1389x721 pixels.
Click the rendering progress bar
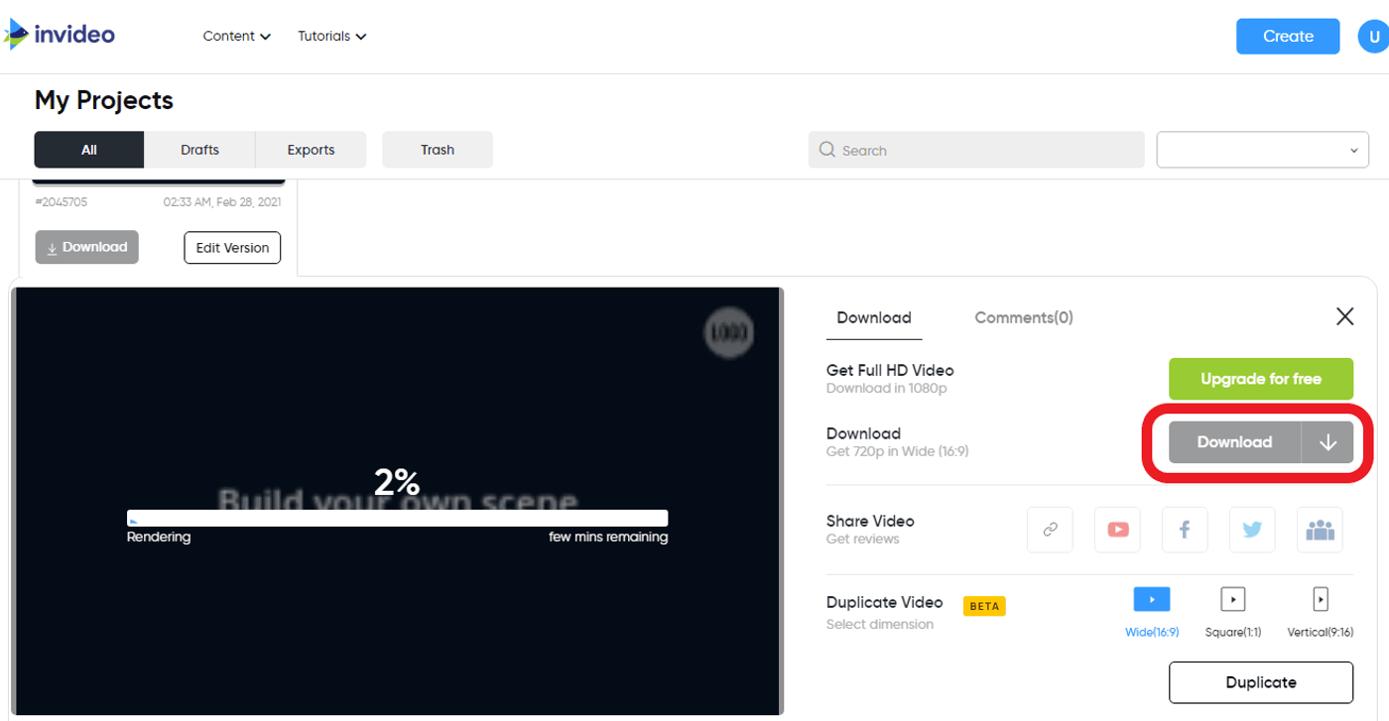pyautogui.click(x=397, y=517)
